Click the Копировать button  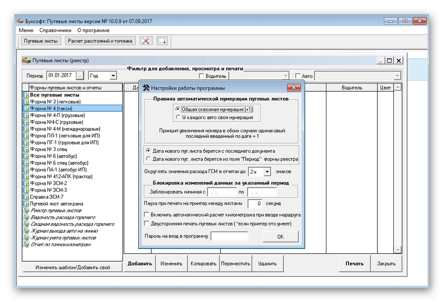coord(204,263)
